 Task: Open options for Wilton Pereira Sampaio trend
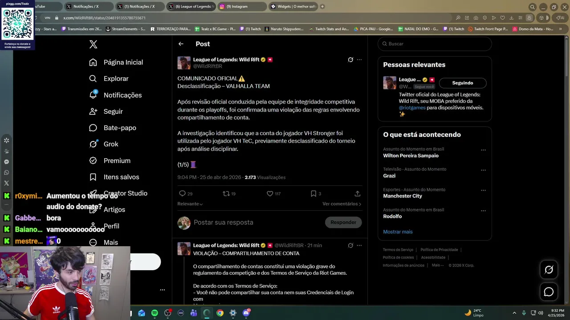(483, 150)
